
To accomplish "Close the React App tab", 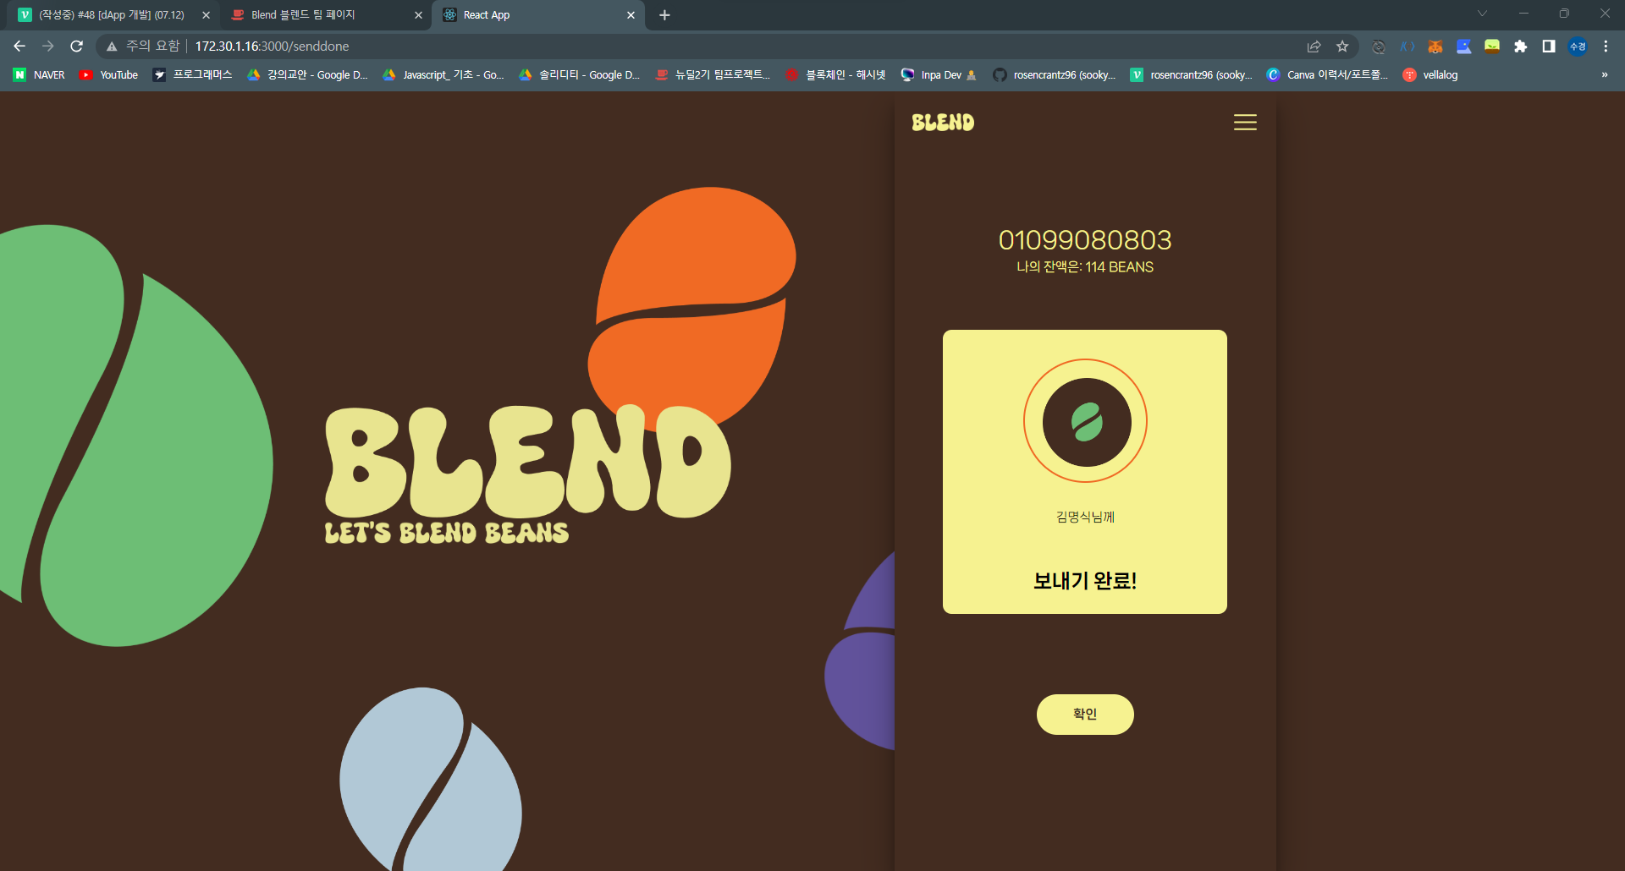I will pyautogui.click(x=631, y=15).
